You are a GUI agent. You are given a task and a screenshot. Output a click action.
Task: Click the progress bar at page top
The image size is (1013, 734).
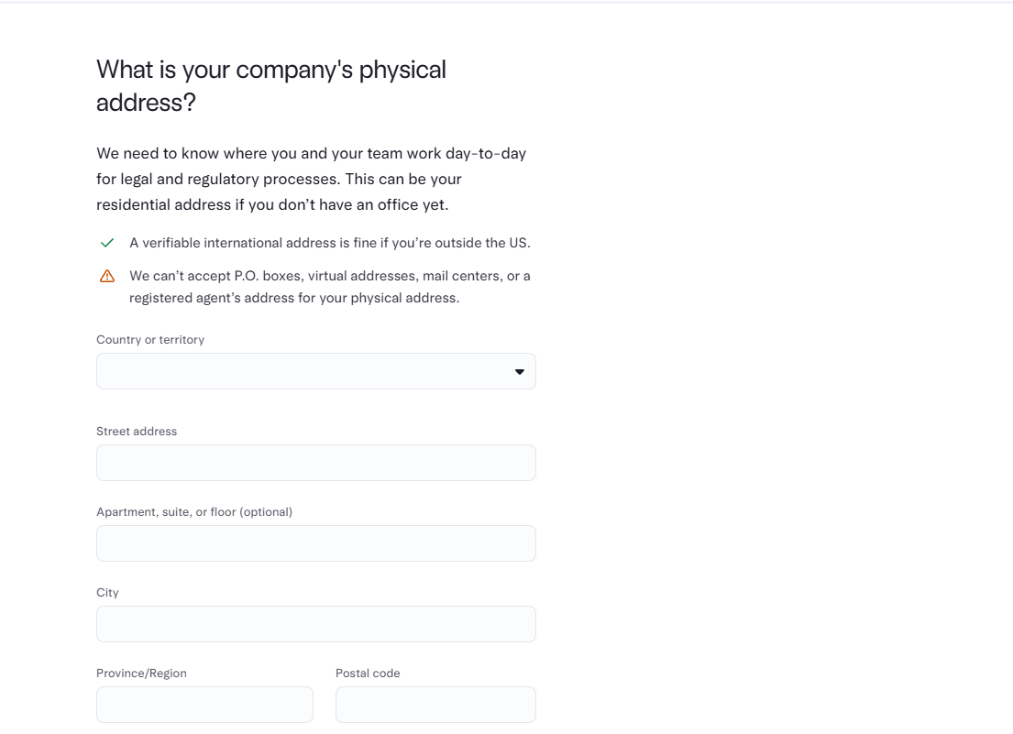click(506, 2)
